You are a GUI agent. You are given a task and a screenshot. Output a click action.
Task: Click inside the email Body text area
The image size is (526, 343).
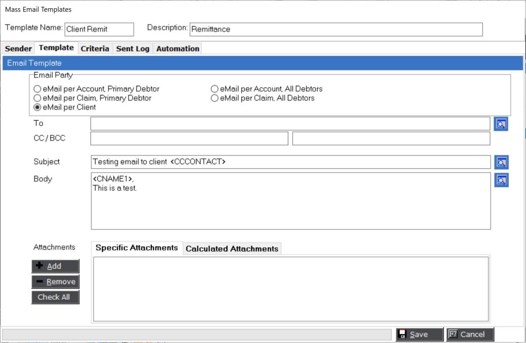290,209
